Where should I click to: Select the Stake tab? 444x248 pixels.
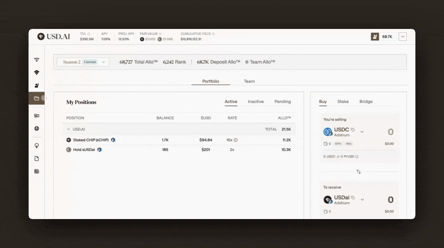pos(343,102)
